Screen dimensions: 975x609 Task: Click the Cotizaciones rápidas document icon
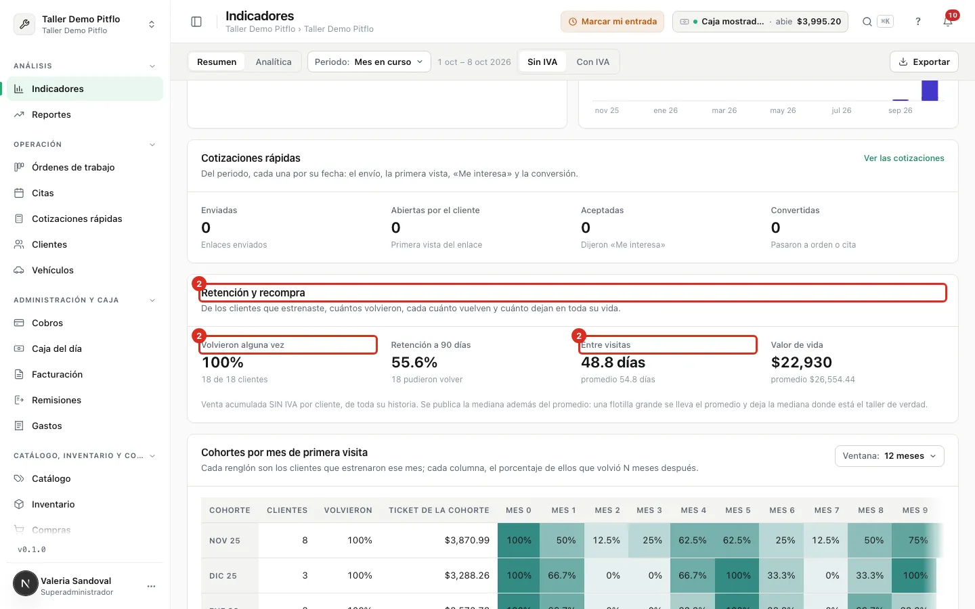19,219
